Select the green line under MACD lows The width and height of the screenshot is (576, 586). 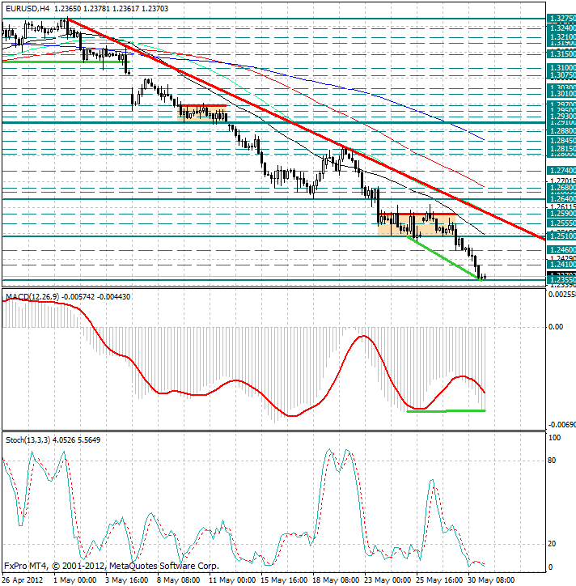pyautogui.click(x=446, y=411)
